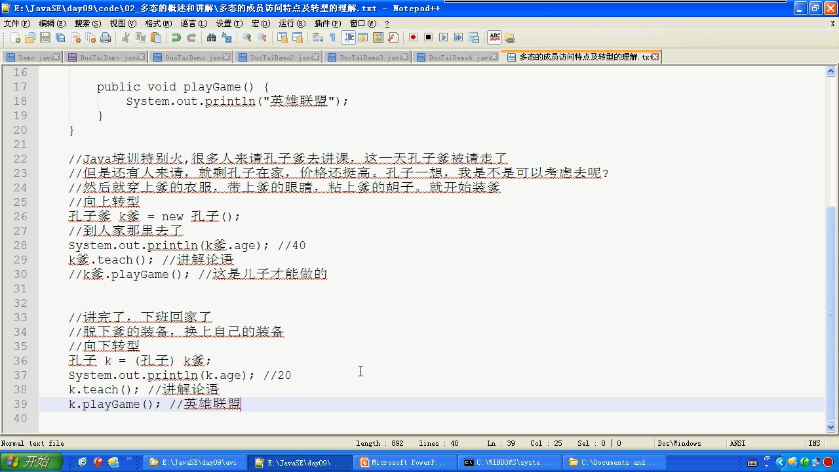This screenshot has width=839, height=472.
Task: Run macro multiple times icon
Action: tap(459, 37)
